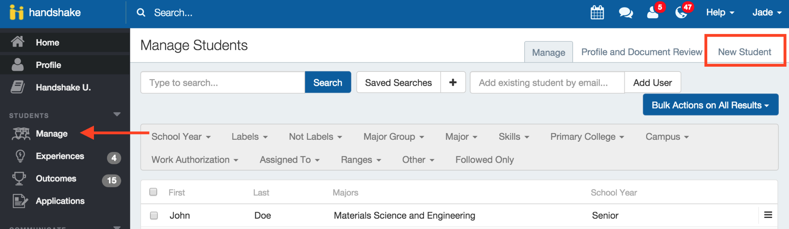Open Saved Searches
The image size is (789, 229).
398,82
